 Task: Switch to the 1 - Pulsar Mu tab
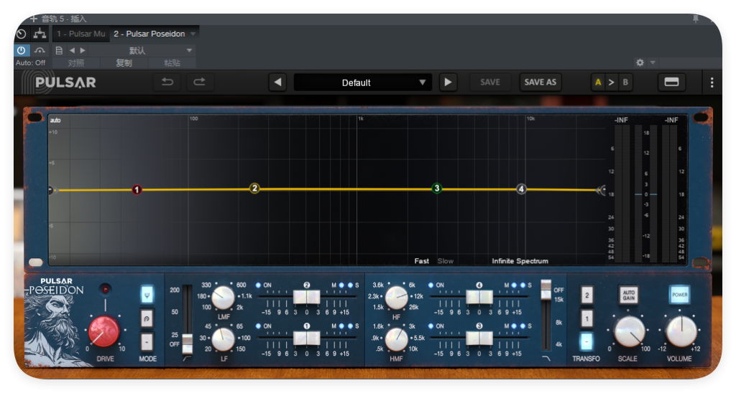[80, 34]
